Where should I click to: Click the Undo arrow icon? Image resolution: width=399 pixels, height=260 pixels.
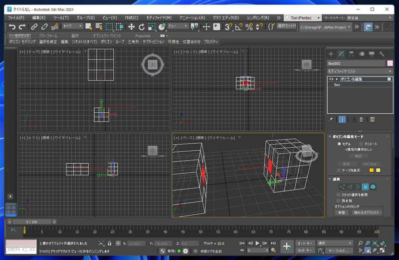click(x=12, y=27)
